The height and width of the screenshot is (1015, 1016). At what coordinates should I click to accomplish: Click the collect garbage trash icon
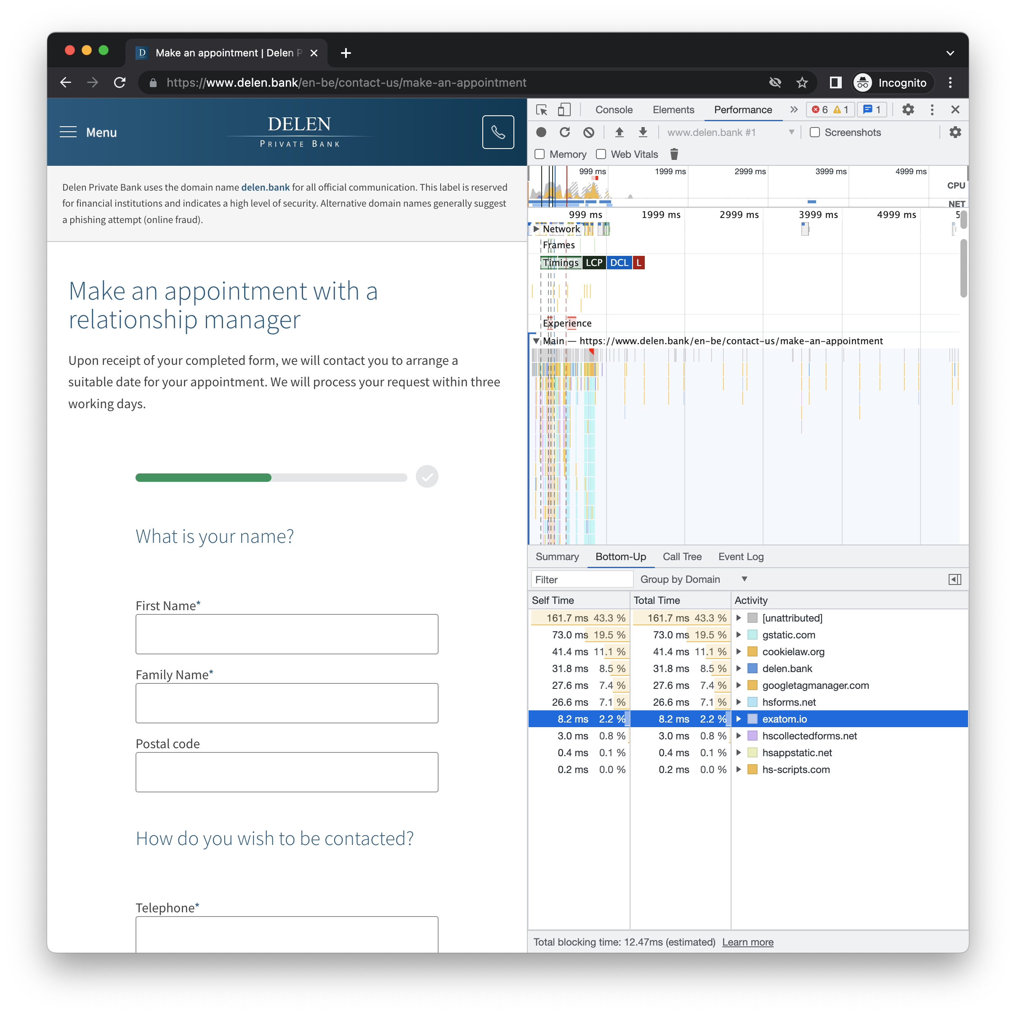[x=674, y=154]
